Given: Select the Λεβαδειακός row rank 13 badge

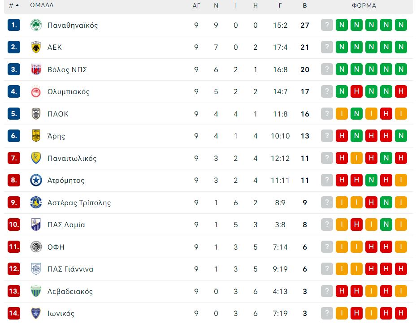Looking at the screenshot, I should point(14,291).
